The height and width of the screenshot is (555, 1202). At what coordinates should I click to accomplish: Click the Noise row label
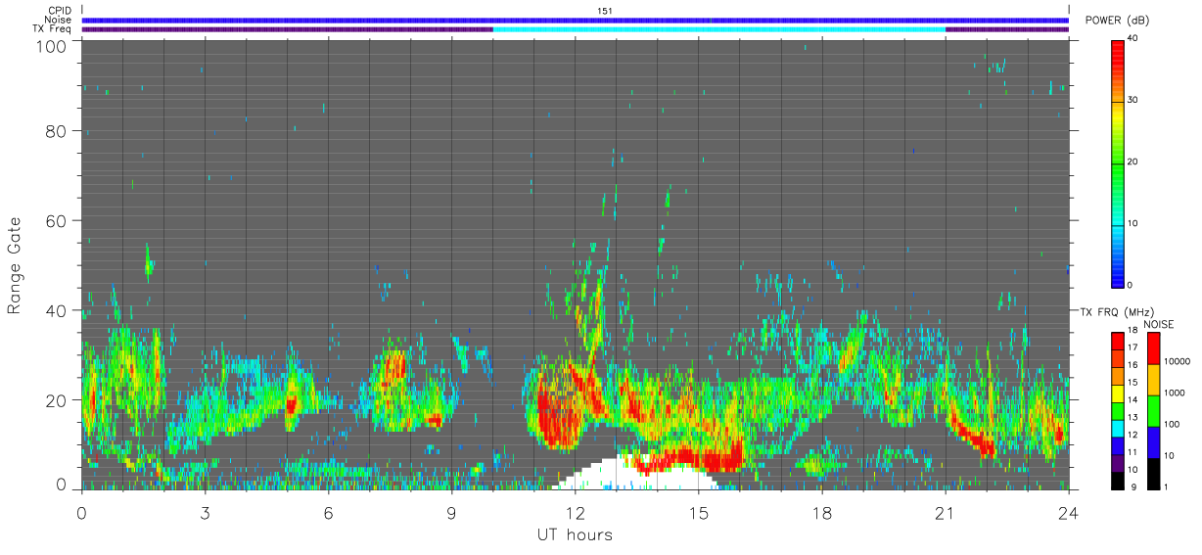pos(58,20)
